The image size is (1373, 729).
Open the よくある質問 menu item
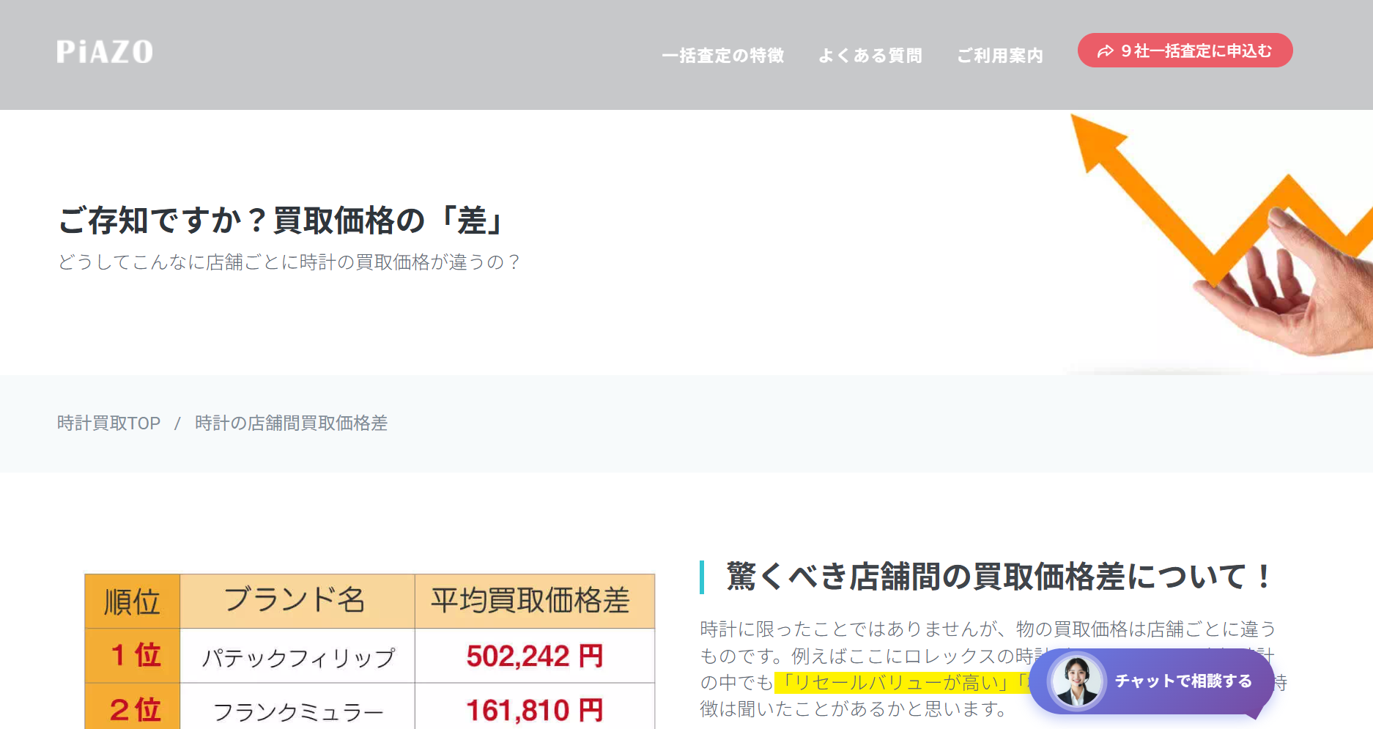click(x=870, y=56)
